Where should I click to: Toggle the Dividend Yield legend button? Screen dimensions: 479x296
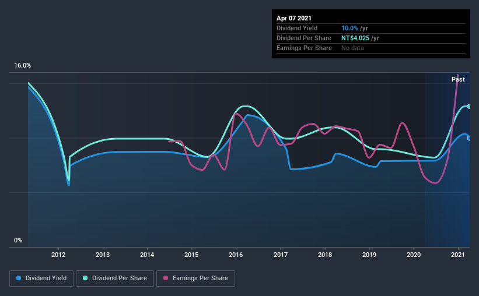point(41,279)
